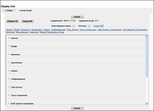Follow the Intermodal section link
The image size is (154, 111).
10,32
